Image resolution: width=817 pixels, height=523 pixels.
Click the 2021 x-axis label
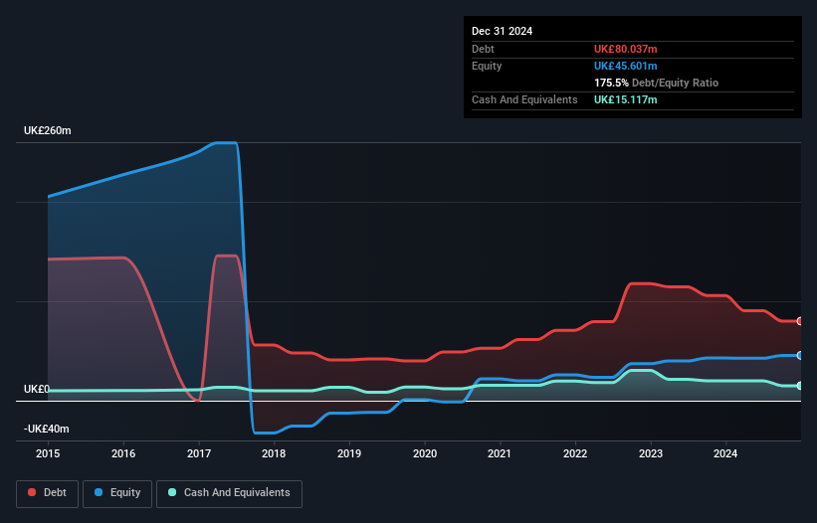(500, 453)
